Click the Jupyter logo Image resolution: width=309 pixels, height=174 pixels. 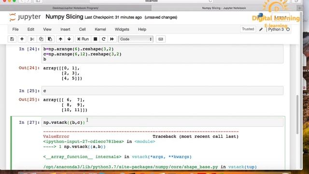[x=25, y=17]
